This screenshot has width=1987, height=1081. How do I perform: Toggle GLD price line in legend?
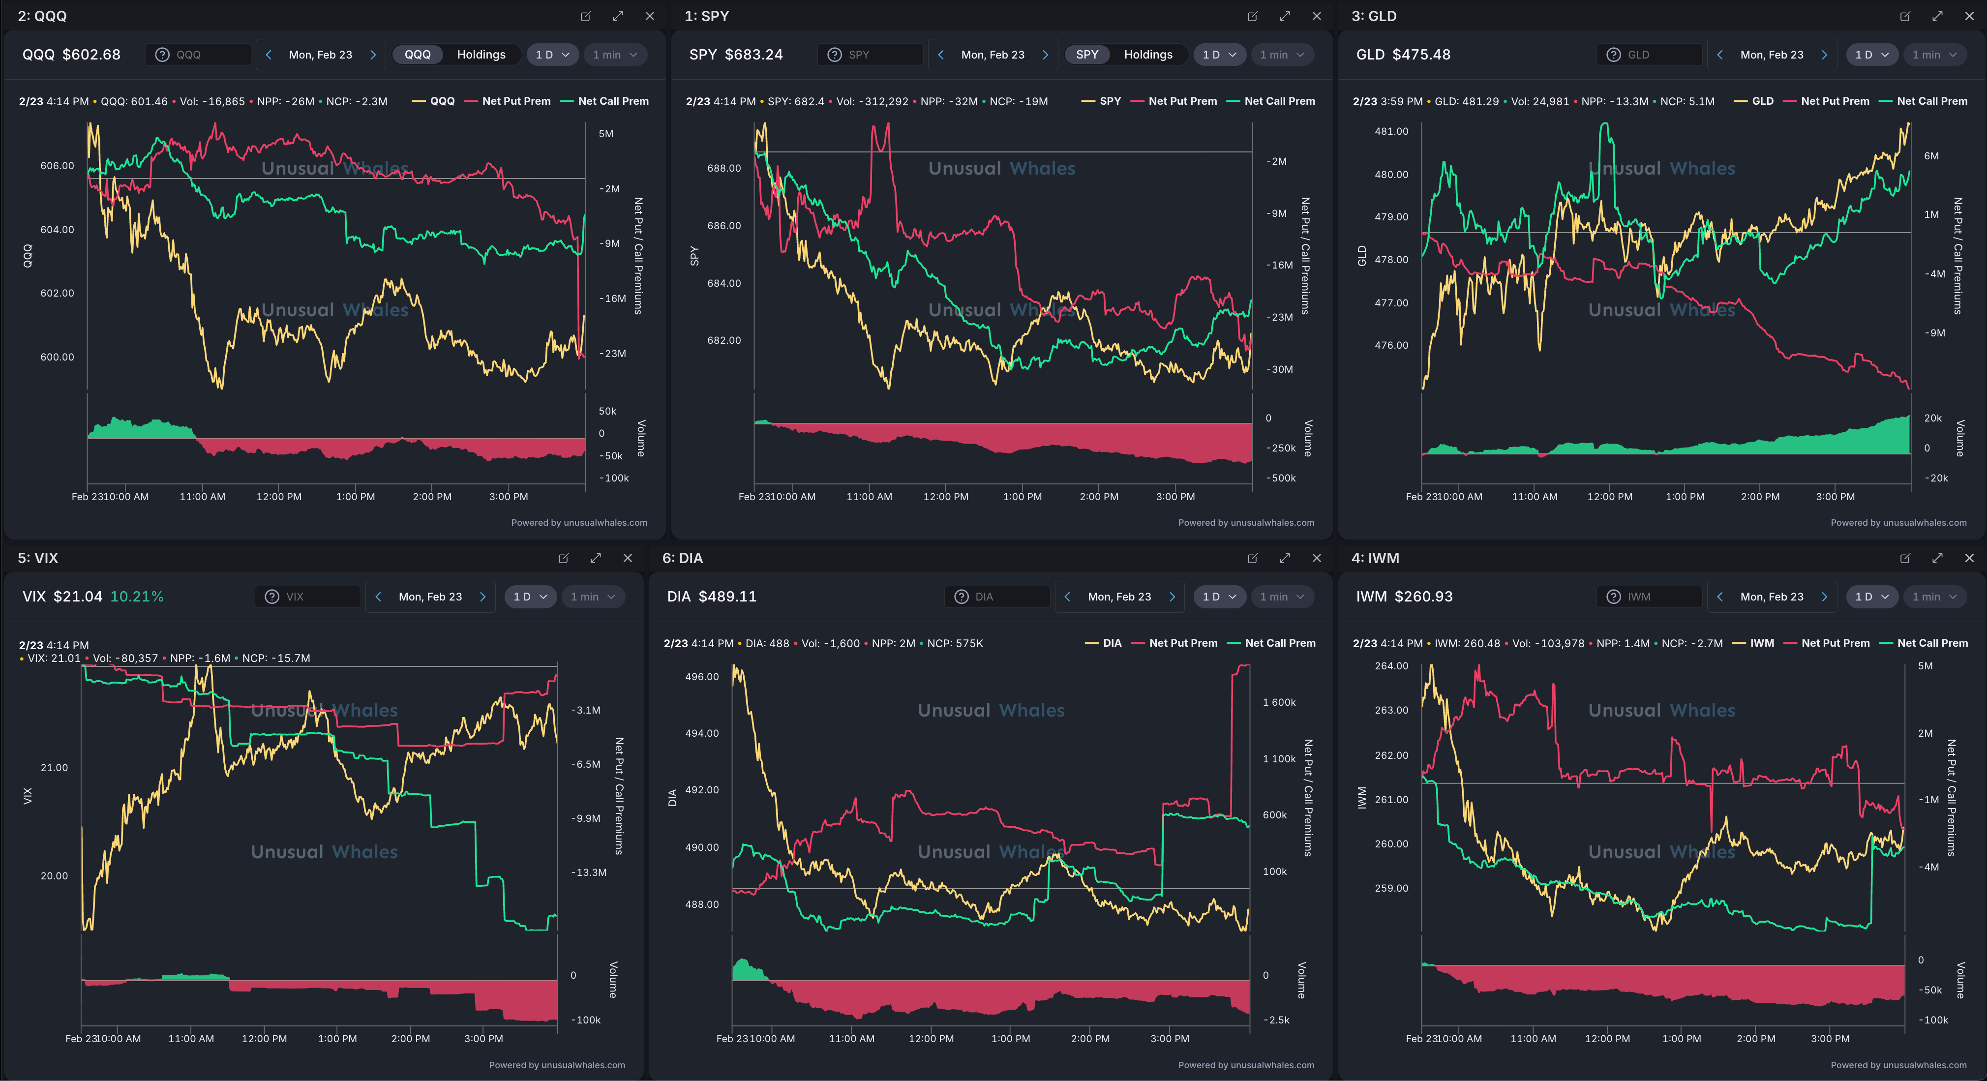[1762, 101]
